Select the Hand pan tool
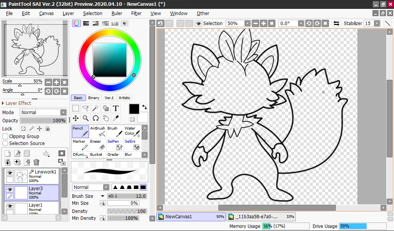The height and width of the screenshot is (231, 394). [x=106, y=118]
